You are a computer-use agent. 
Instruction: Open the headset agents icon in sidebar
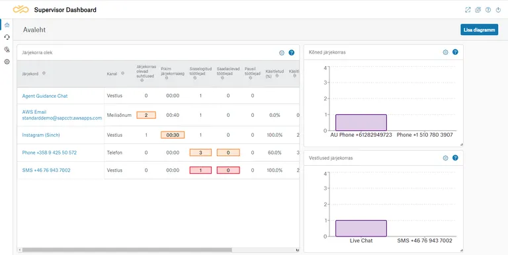point(7,37)
